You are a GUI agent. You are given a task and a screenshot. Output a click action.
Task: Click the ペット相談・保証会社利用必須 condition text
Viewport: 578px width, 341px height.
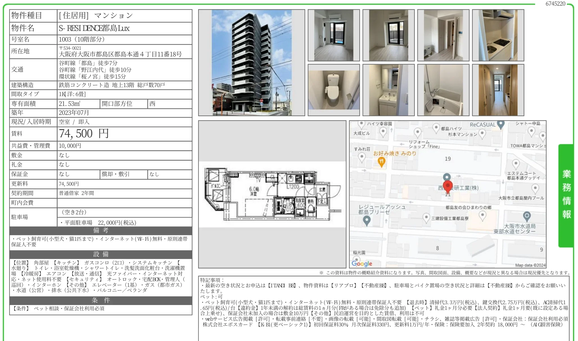69,309
